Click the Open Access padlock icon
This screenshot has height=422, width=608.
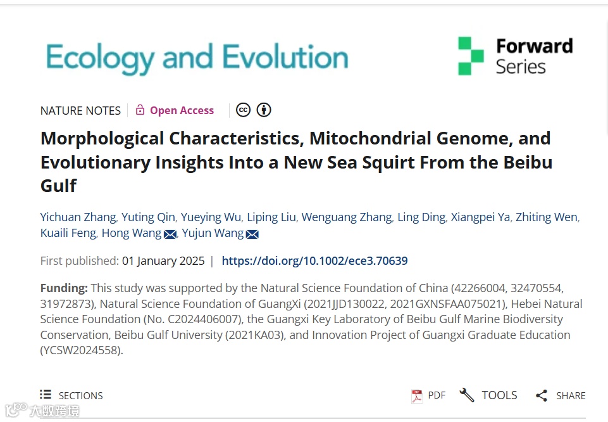(x=140, y=110)
